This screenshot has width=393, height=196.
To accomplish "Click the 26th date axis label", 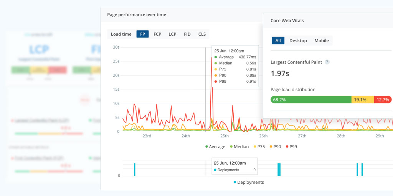I will 263,136.
